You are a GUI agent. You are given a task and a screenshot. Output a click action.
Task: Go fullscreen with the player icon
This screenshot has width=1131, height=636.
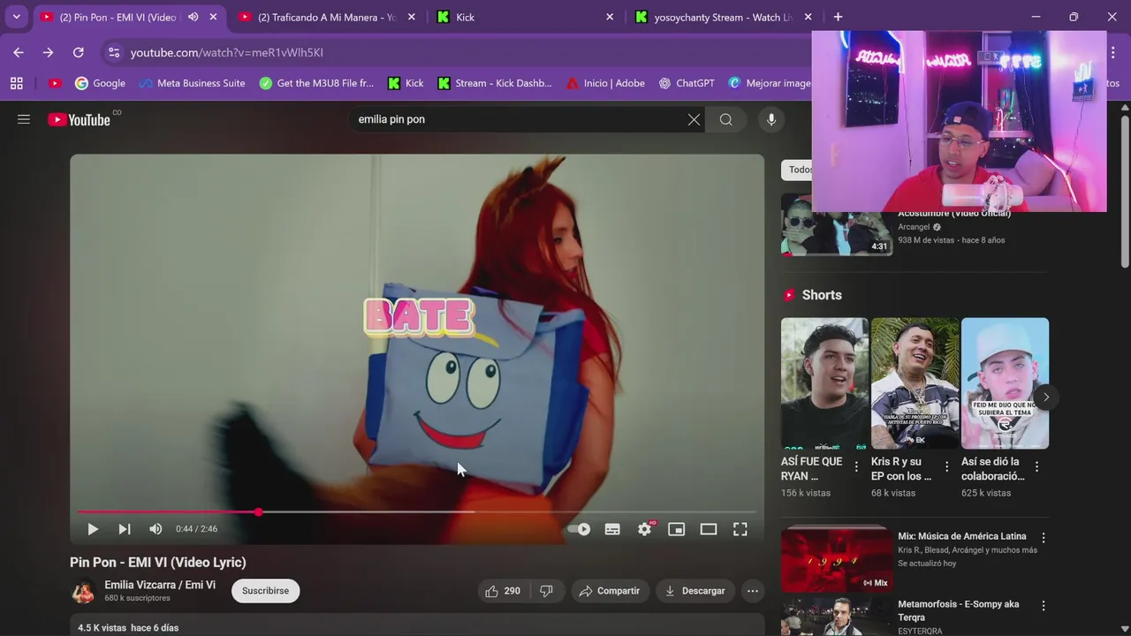pyautogui.click(x=740, y=529)
